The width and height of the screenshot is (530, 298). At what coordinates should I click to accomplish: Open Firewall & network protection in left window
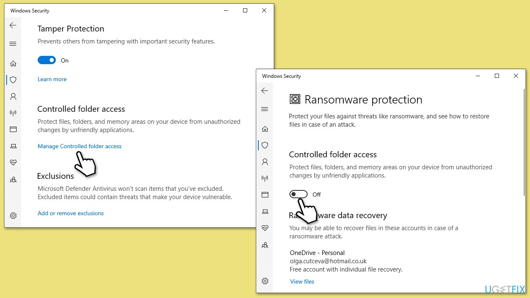coord(13,113)
